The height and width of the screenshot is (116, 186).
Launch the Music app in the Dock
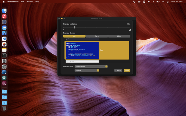(x=4, y=16)
